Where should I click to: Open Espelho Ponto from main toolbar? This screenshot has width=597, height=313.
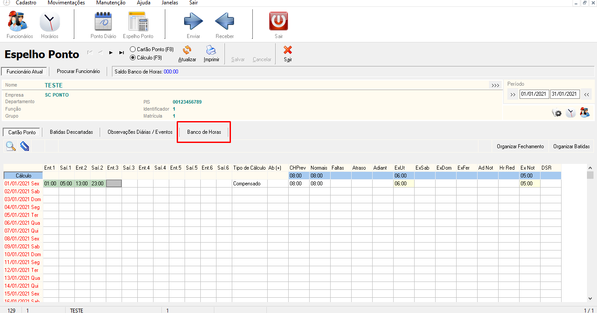138,25
